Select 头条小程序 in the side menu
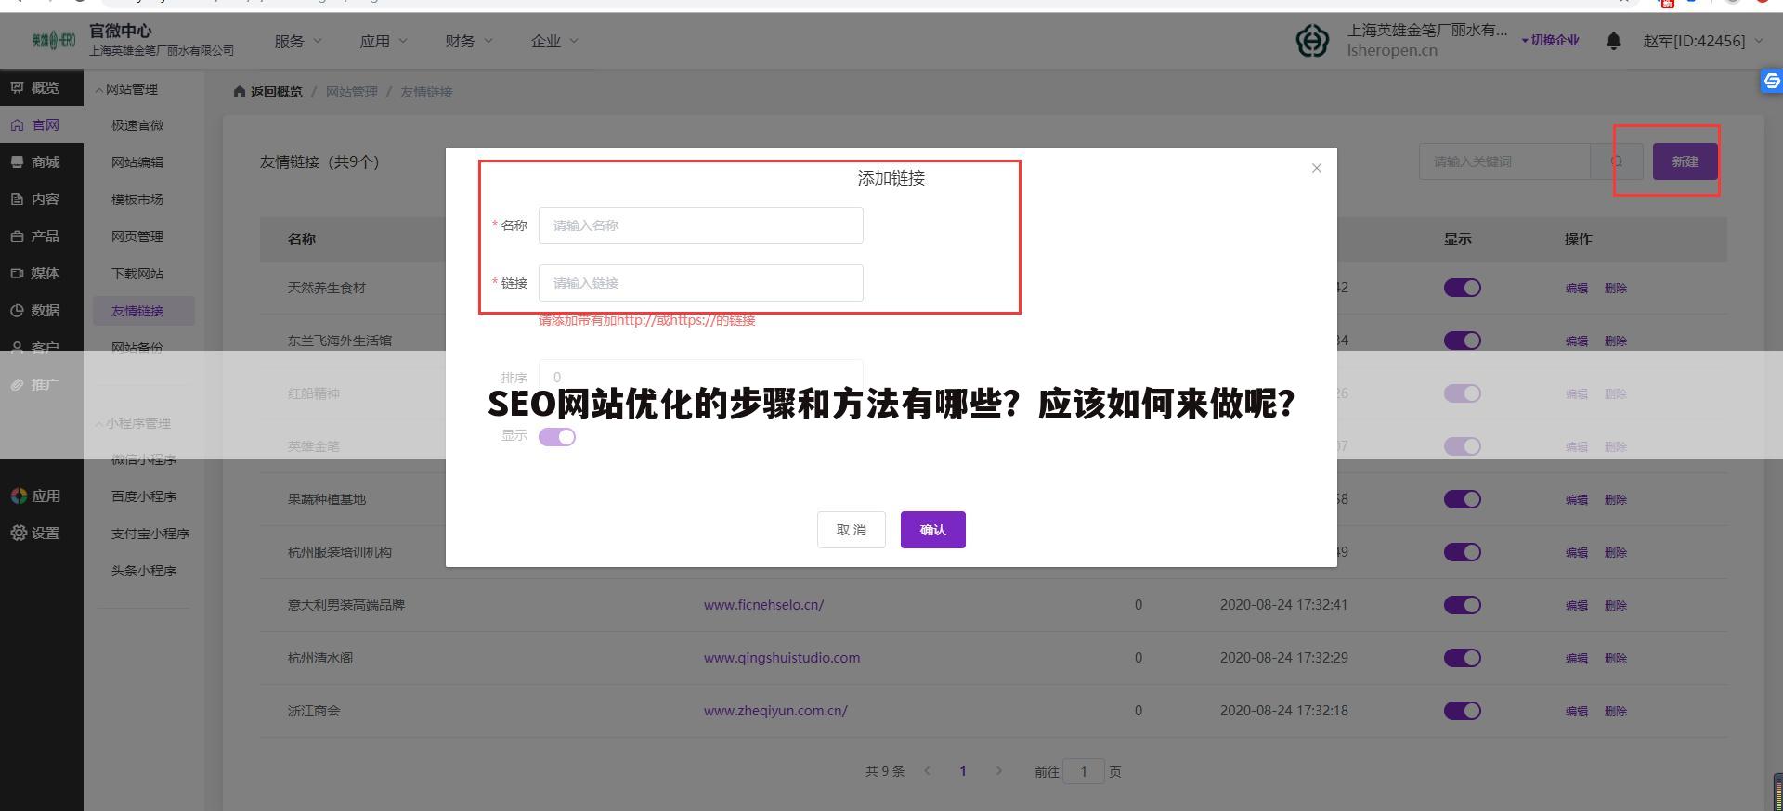 [144, 571]
